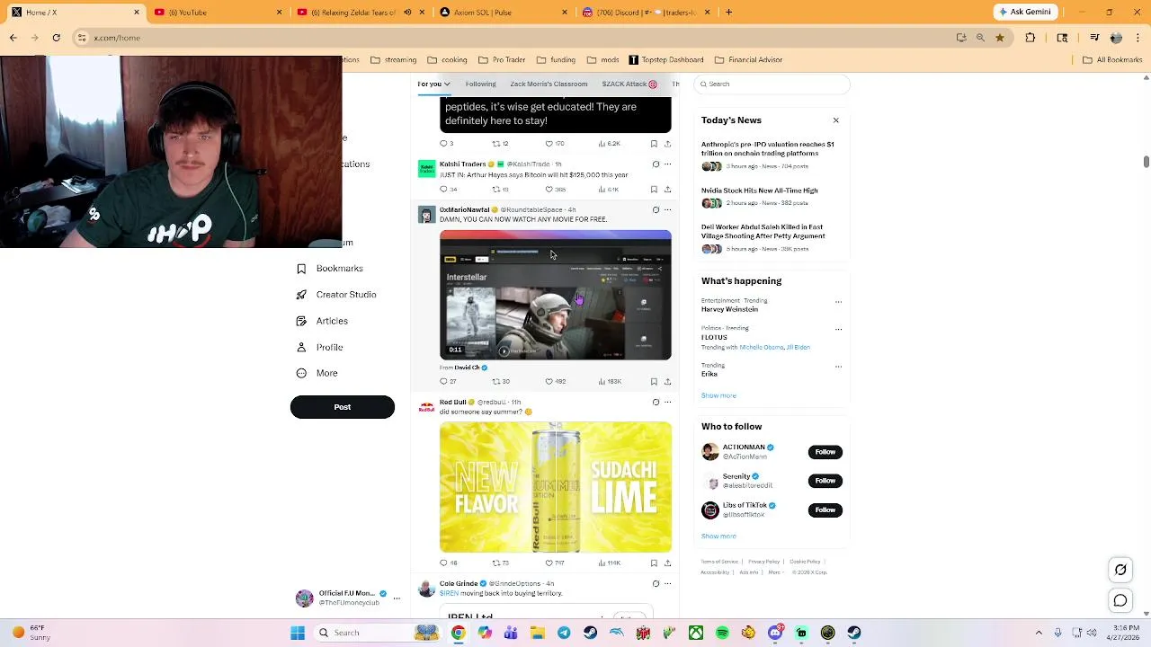Bookmark the Kalshi Traders post
This screenshot has height=647, width=1151.
tap(654, 190)
